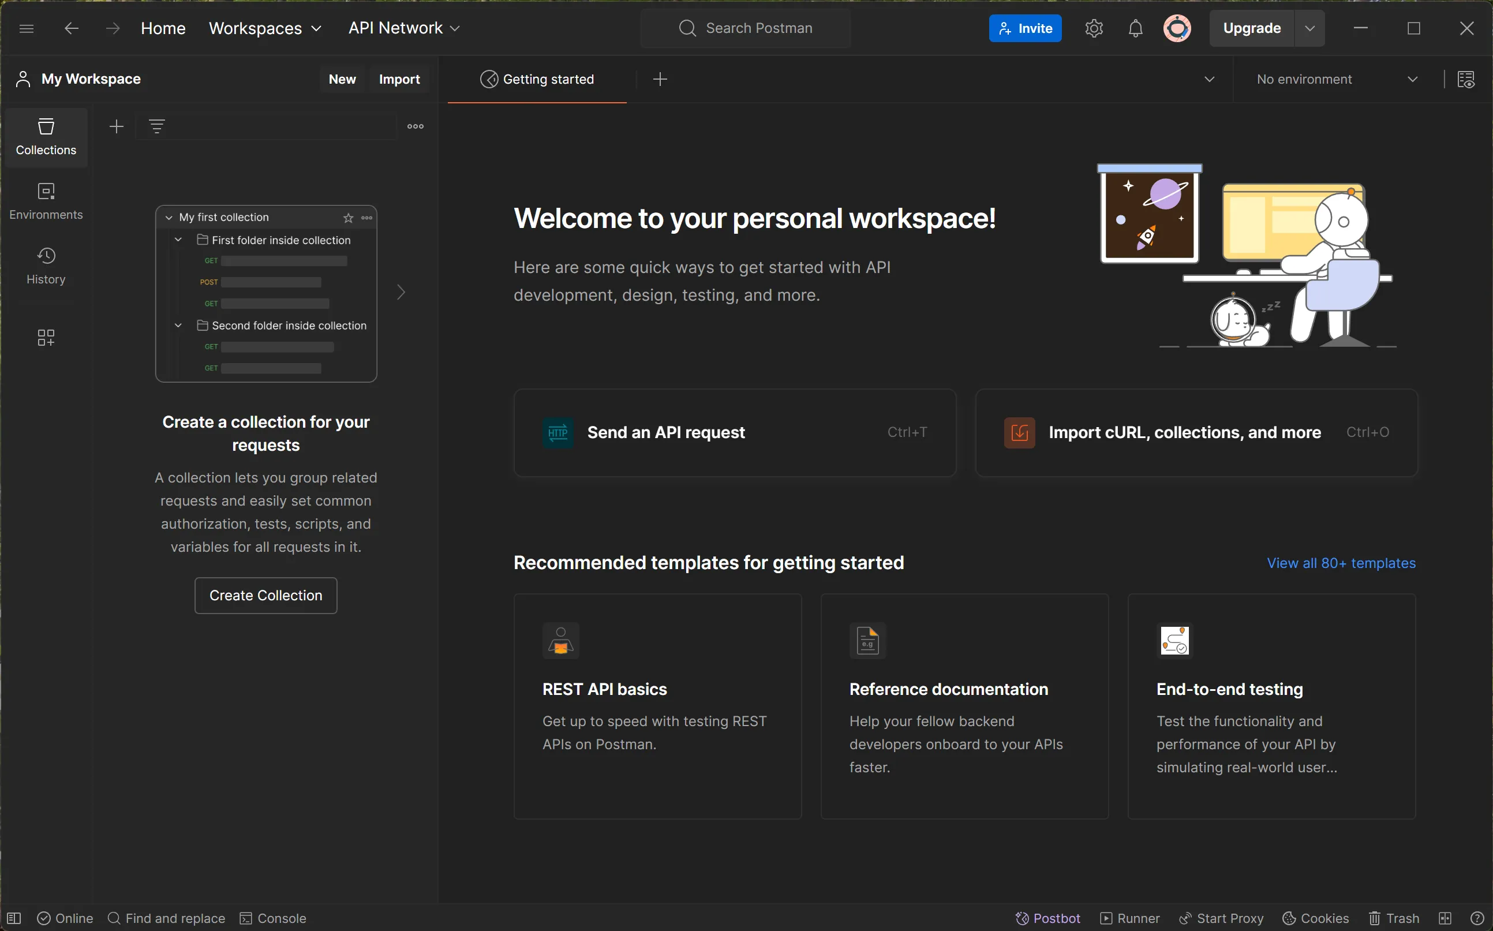This screenshot has width=1493, height=931.
Task: Open REST API basics template card
Action: click(657, 706)
